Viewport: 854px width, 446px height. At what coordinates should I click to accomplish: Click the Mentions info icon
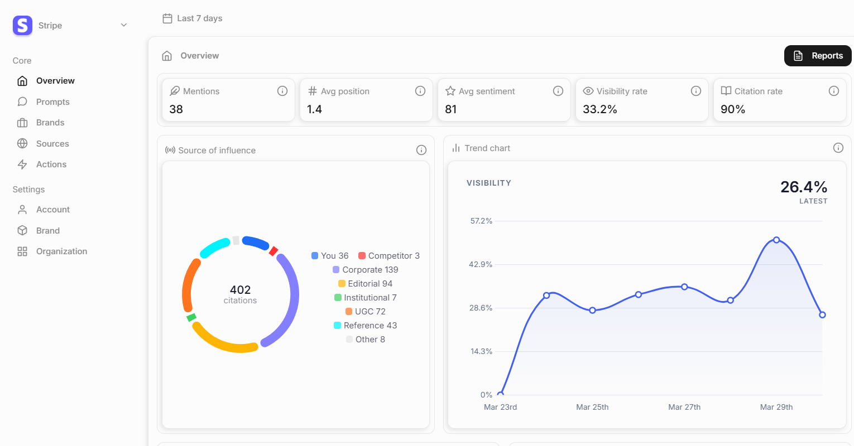(x=282, y=90)
